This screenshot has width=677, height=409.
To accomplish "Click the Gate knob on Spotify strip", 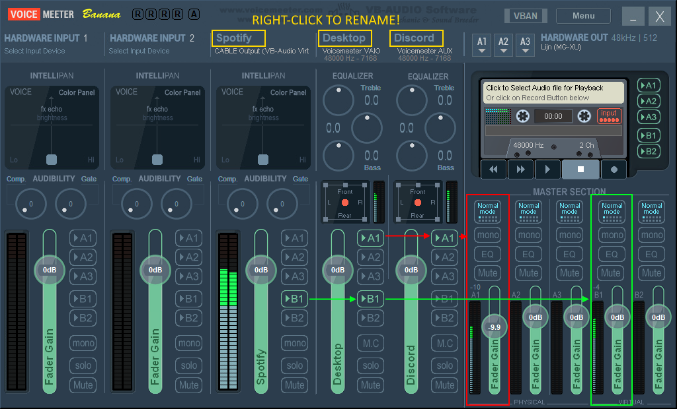I will tap(282, 204).
